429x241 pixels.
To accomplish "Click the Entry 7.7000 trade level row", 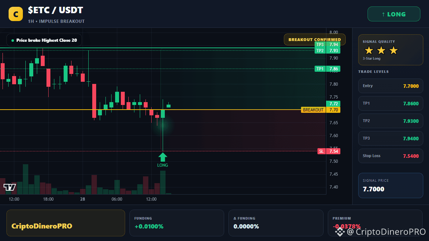I will (x=390, y=86).
